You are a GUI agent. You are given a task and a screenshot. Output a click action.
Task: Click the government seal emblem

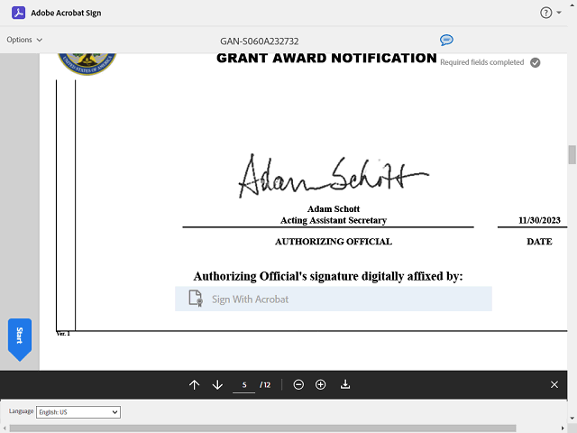pyautogui.click(x=87, y=63)
